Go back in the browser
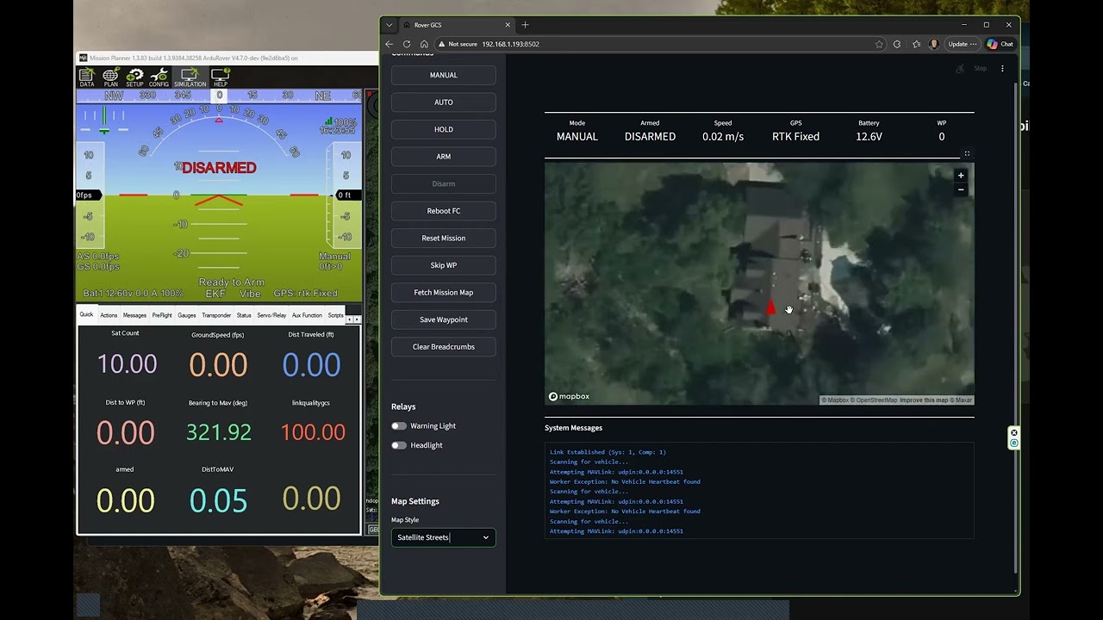This screenshot has height=620, width=1103. pyautogui.click(x=389, y=44)
